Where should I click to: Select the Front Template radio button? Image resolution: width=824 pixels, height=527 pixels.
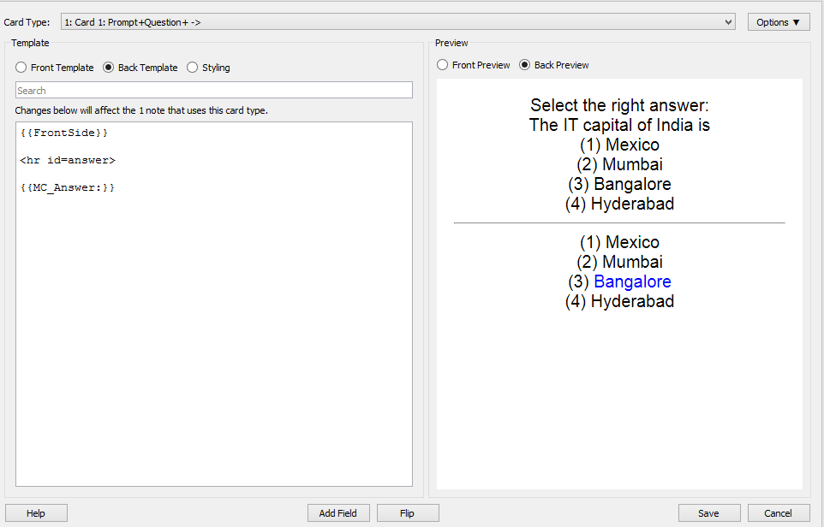[x=21, y=68]
